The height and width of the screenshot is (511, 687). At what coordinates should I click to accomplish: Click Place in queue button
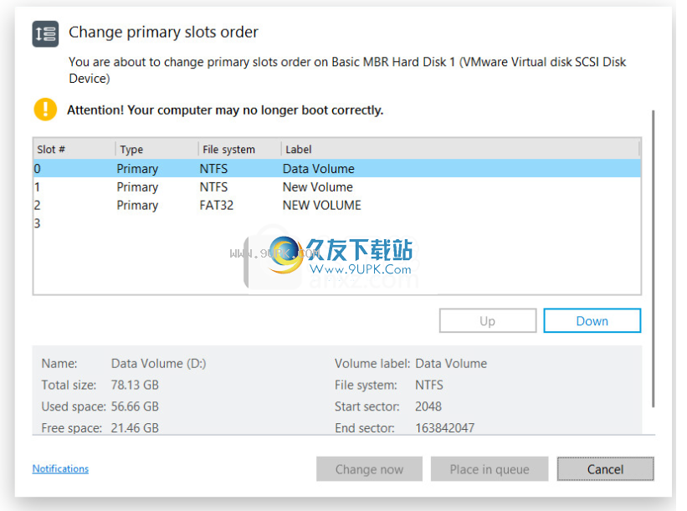[x=490, y=469]
